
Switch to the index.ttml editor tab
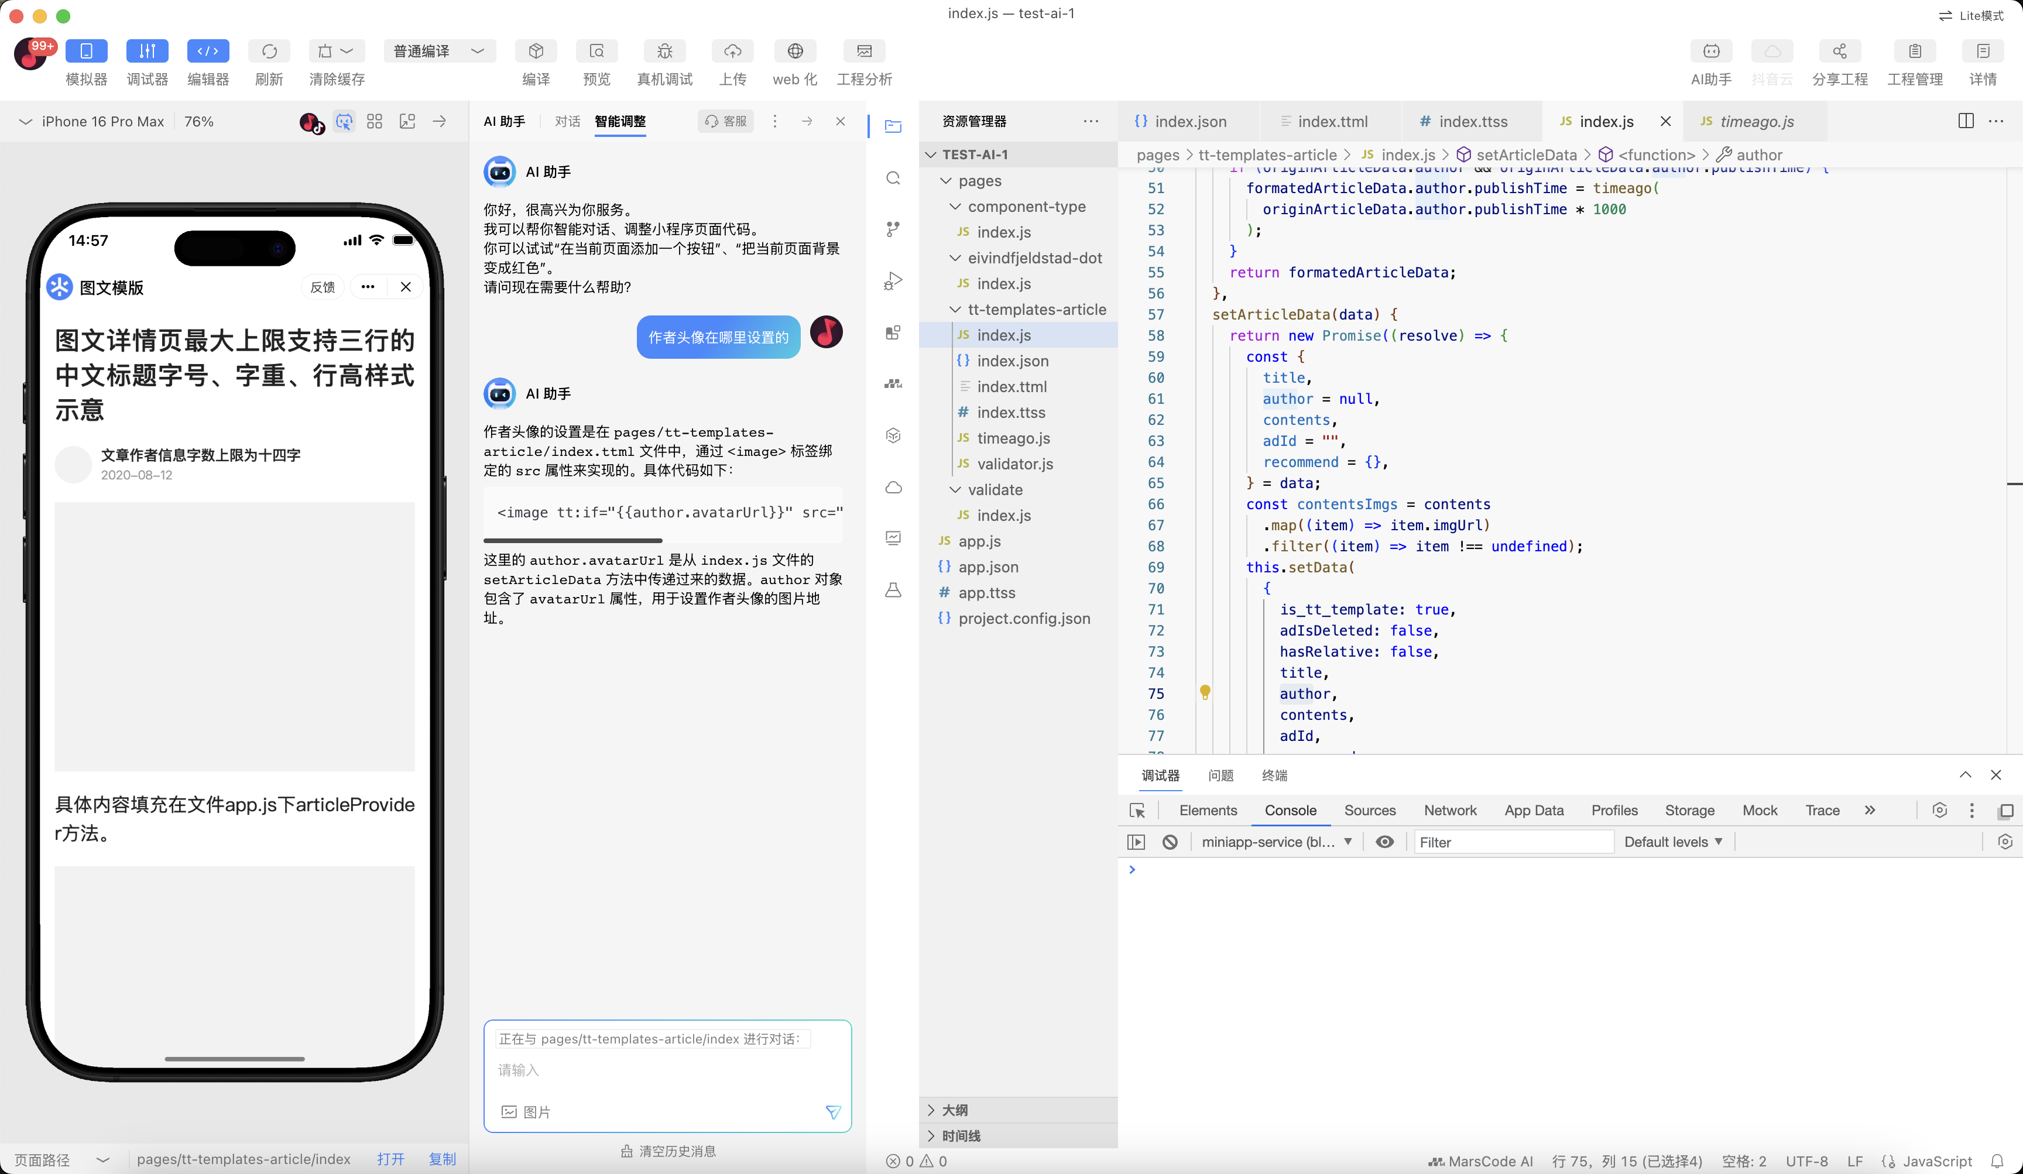(x=1332, y=121)
